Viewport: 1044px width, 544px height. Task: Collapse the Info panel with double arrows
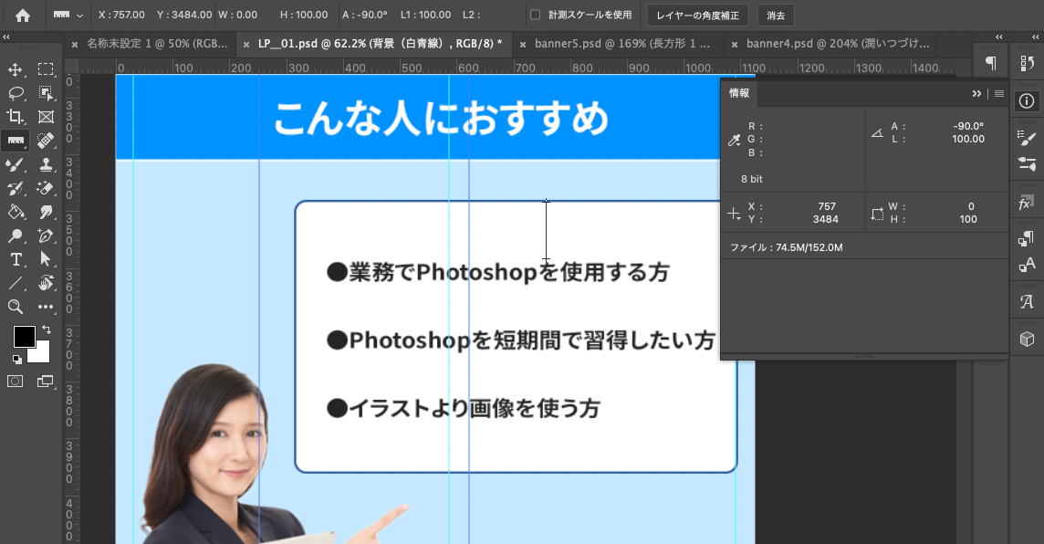pyautogui.click(x=976, y=94)
